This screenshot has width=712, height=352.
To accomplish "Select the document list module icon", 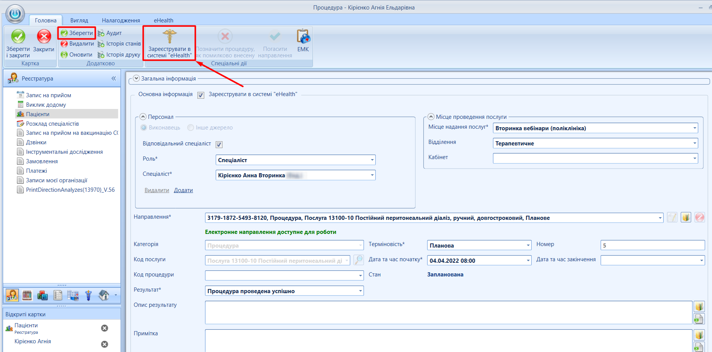I will coord(58,295).
